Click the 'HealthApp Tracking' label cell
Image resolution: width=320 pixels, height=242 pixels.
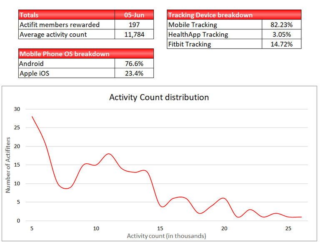[x=215, y=34]
